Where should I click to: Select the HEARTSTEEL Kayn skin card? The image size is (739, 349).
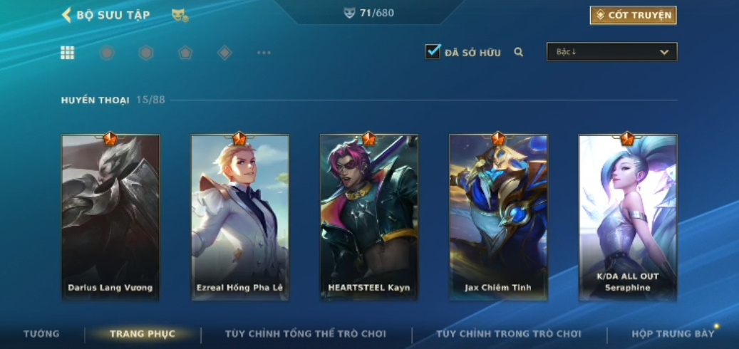point(369,218)
